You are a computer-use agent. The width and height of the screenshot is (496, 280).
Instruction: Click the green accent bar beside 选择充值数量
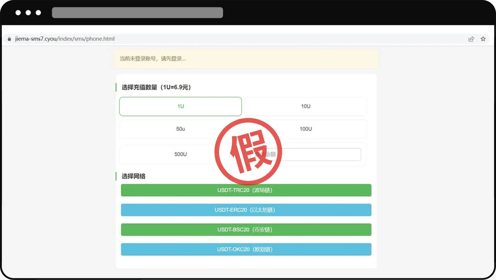point(116,87)
